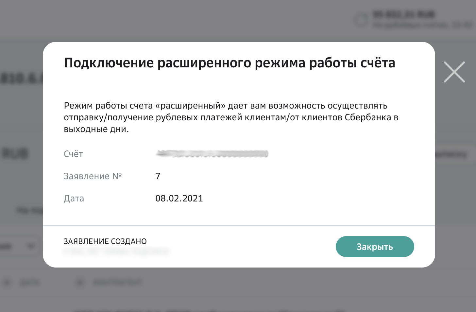Click the description paragraph about Сбербанка payments
This screenshot has width=476, height=312.
point(231,117)
